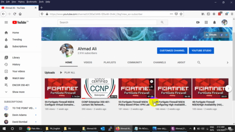The width and height of the screenshot is (235, 132).
Task: Open the Firefox Tools menu
Action: click(x=41, y=2)
